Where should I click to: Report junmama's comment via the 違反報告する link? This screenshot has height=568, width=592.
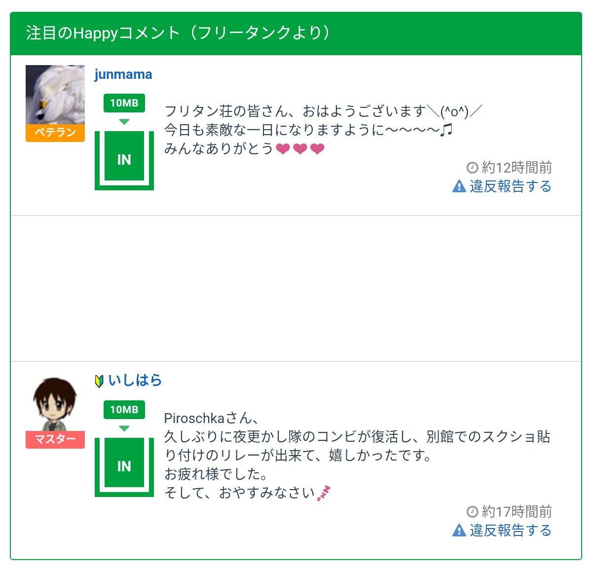coord(510,186)
